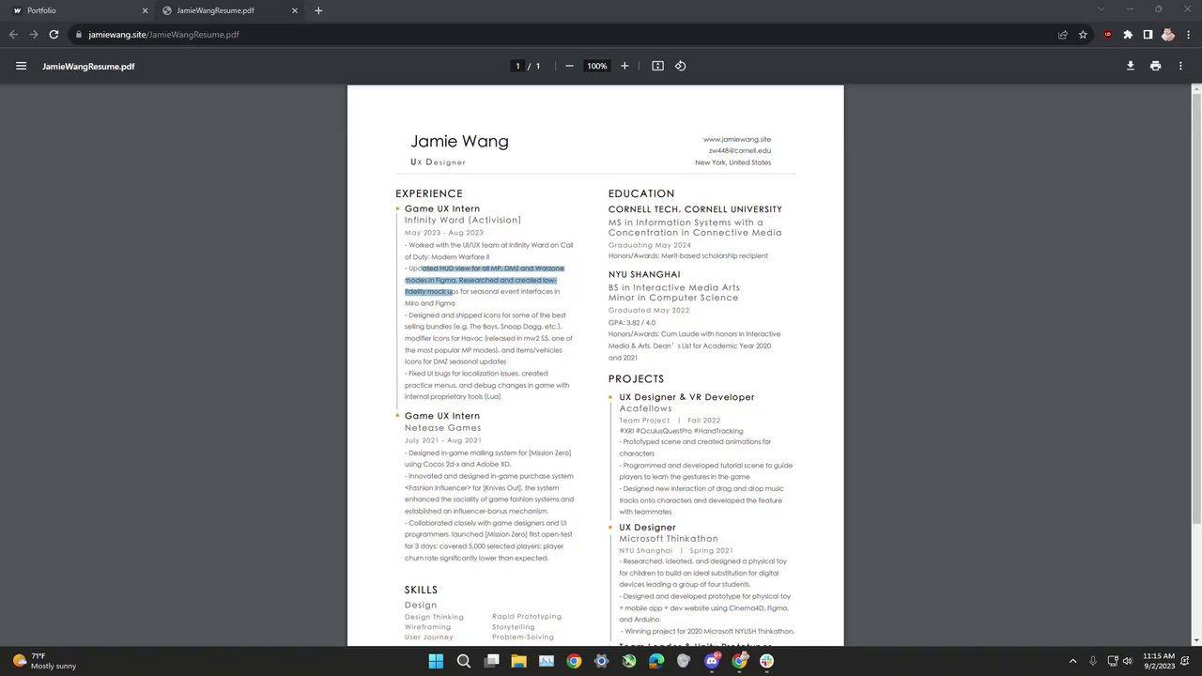
Task: Click the EDUCATION section heading
Action: [641, 193]
